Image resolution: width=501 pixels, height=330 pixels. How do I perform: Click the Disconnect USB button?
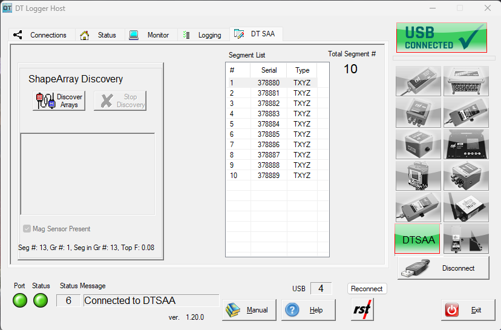coord(444,268)
